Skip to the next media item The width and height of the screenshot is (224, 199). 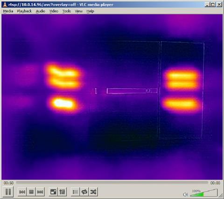coord(40,192)
